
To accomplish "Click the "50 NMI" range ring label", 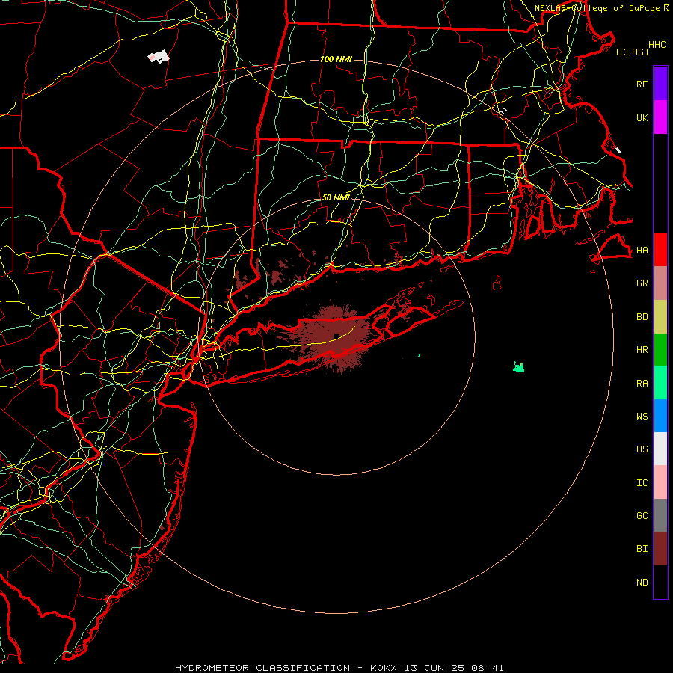I will [x=336, y=197].
